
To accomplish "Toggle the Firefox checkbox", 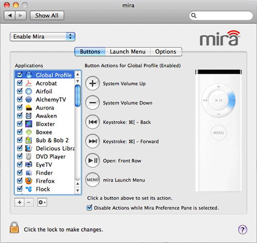I will click(x=20, y=181).
